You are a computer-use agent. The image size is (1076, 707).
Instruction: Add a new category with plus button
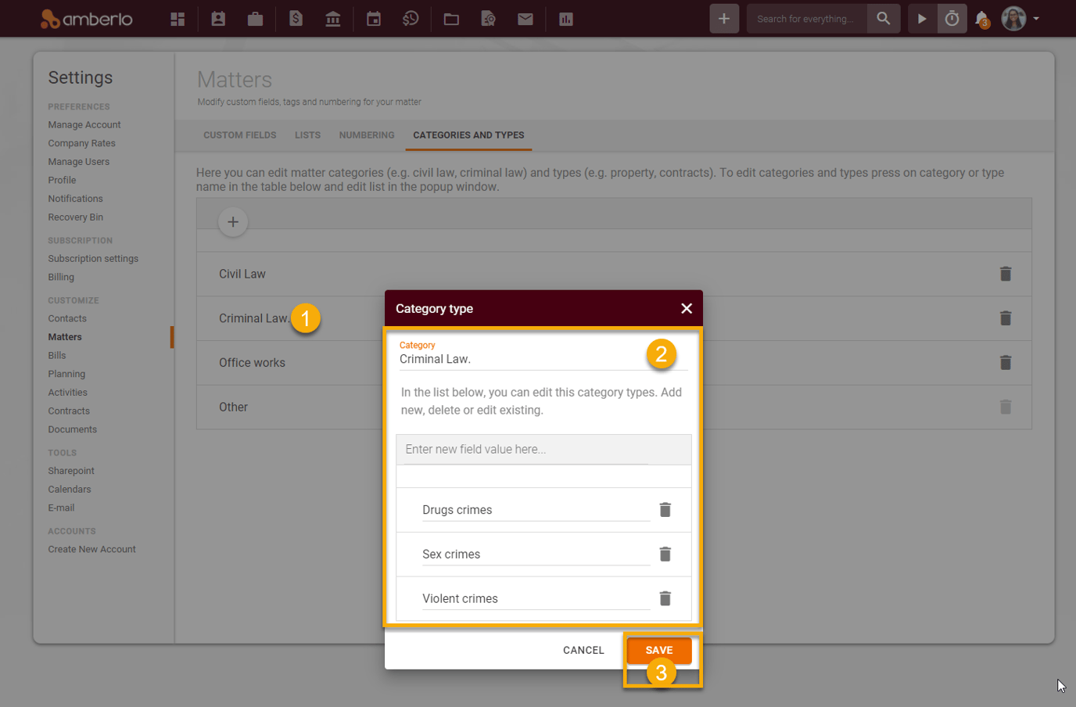tap(233, 222)
